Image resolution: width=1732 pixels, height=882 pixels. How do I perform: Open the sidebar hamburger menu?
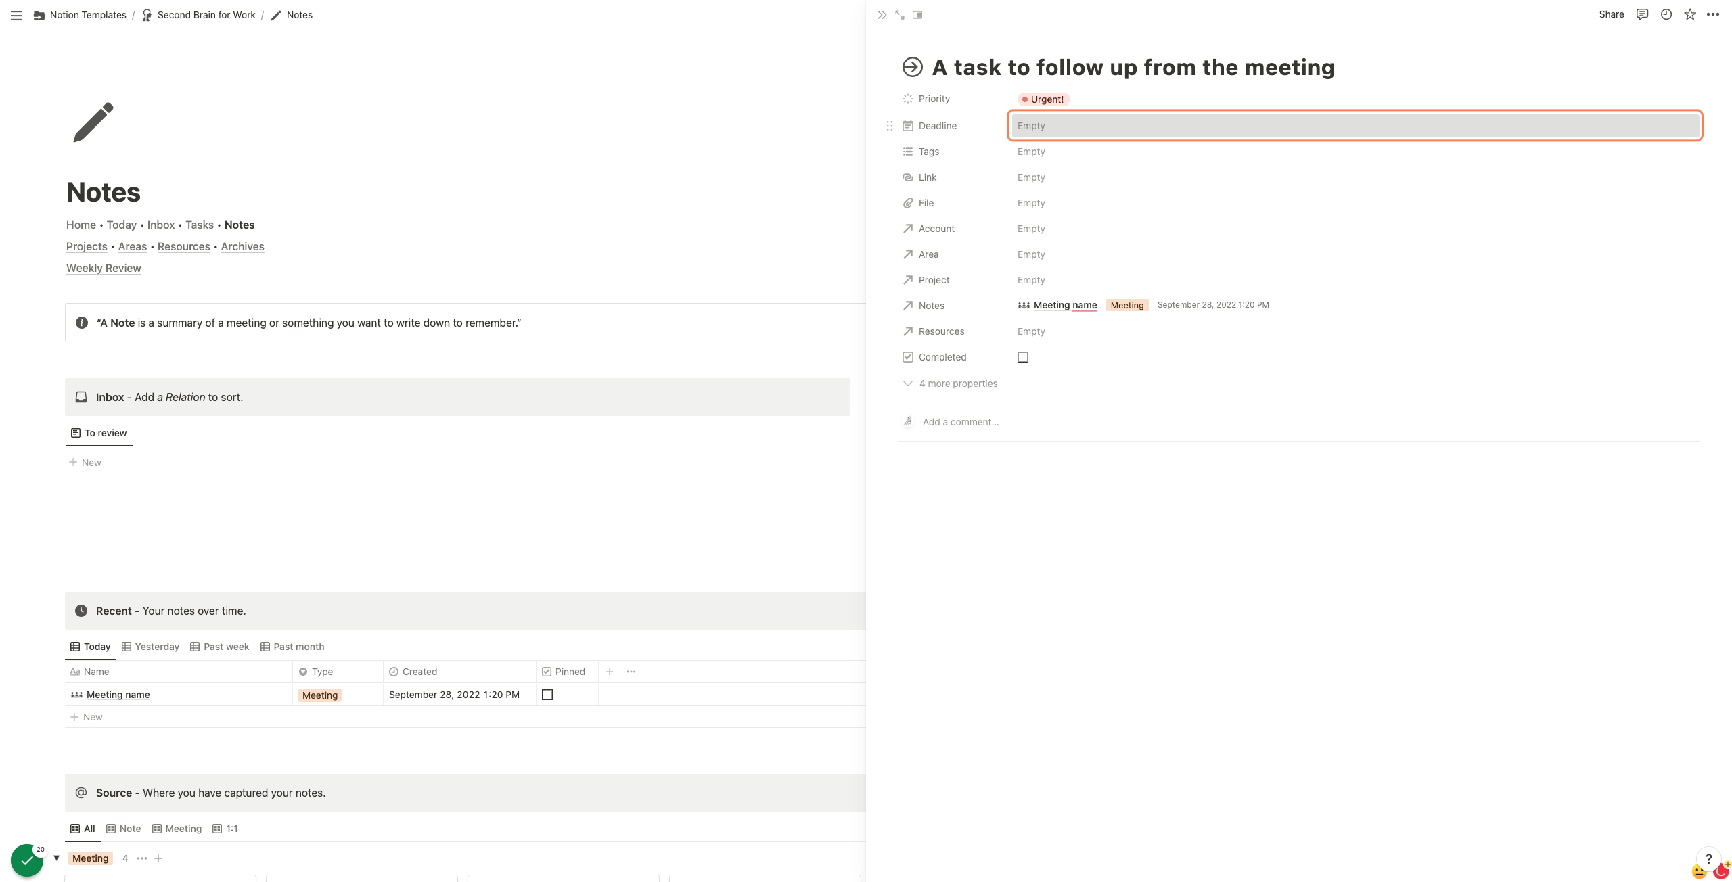[x=16, y=15]
